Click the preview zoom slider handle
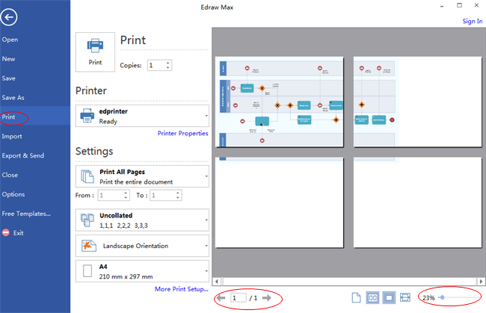Viewport: 486px width, 313px height. (x=443, y=297)
